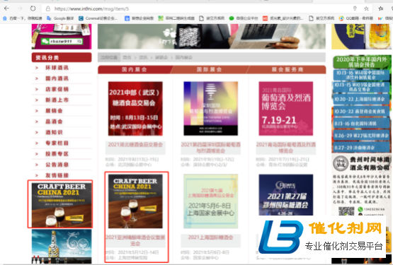Click the sidebar Craft Beer China 2021 banner
This screenshot has height=265, width=393.
point(62,205)
